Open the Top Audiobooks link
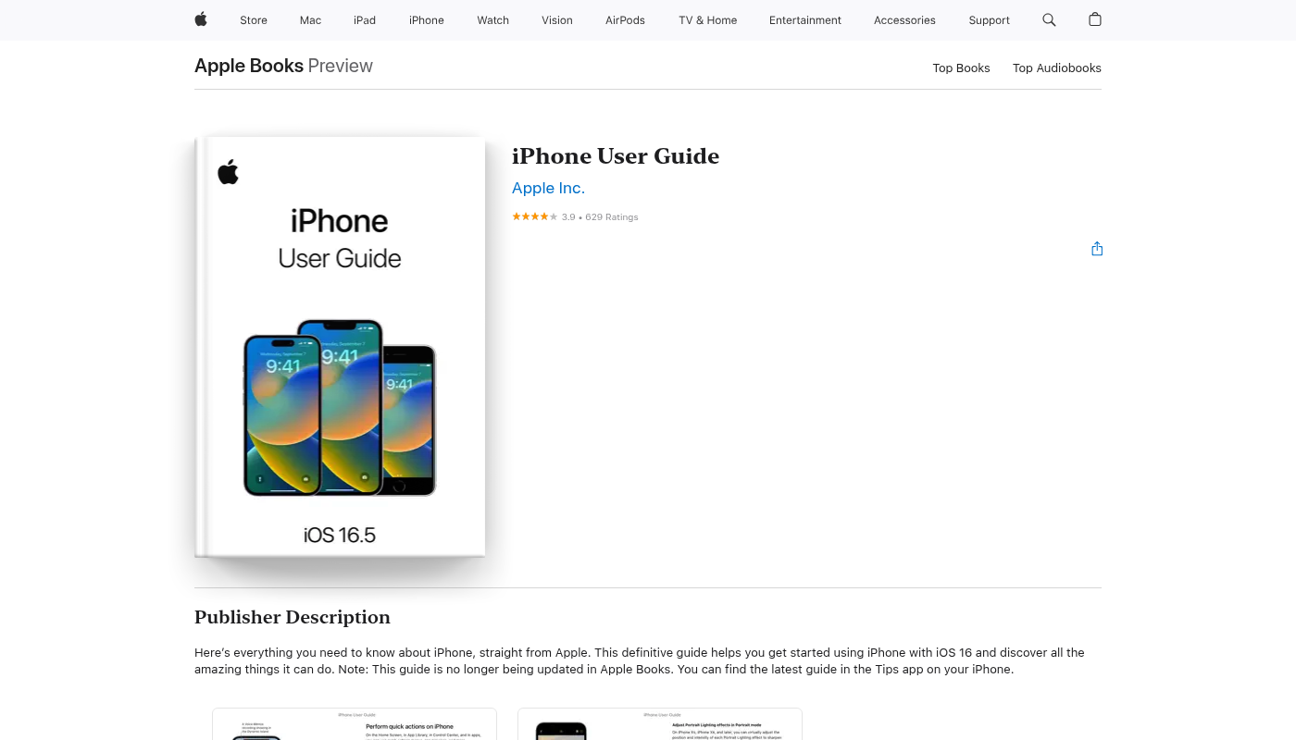This screenshot has height=740, width=1296. coord(1057,68)
